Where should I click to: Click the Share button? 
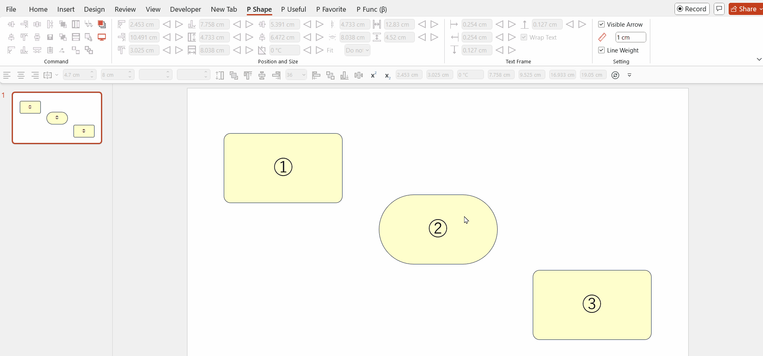click(746, 9)
